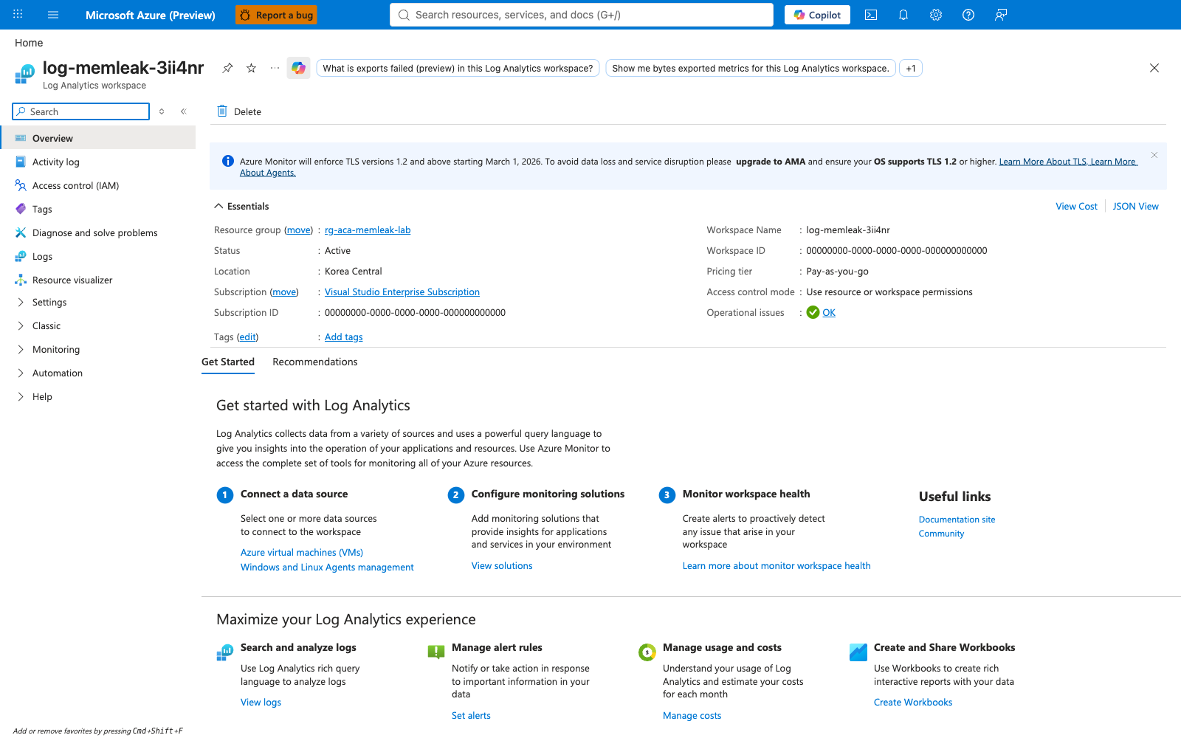Open more options ellipsis beside title
1181x738 pixels.
point(275,68)
